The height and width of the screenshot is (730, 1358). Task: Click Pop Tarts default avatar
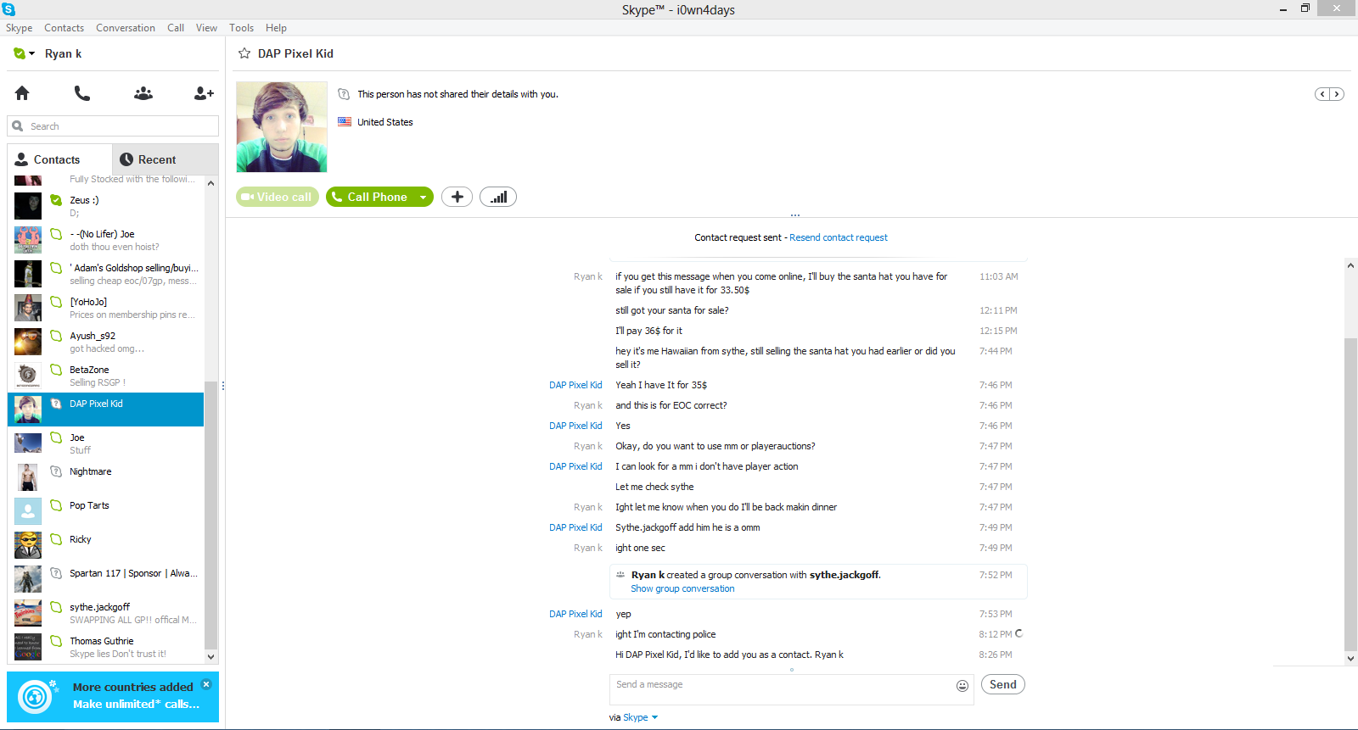click(x=28, y=511)
